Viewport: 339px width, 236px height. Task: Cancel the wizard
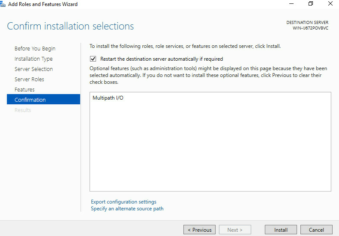point(316,230)
